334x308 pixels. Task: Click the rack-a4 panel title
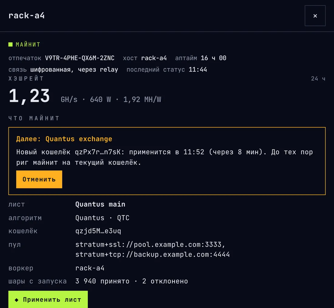tap(26, 15)
